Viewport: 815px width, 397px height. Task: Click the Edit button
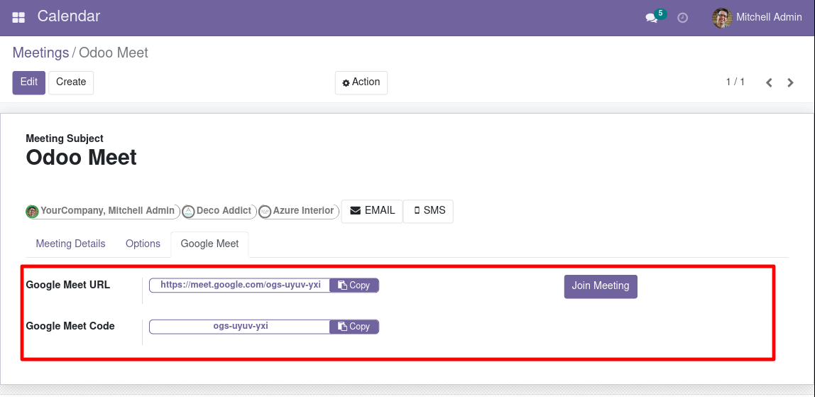tap(29, 82)
